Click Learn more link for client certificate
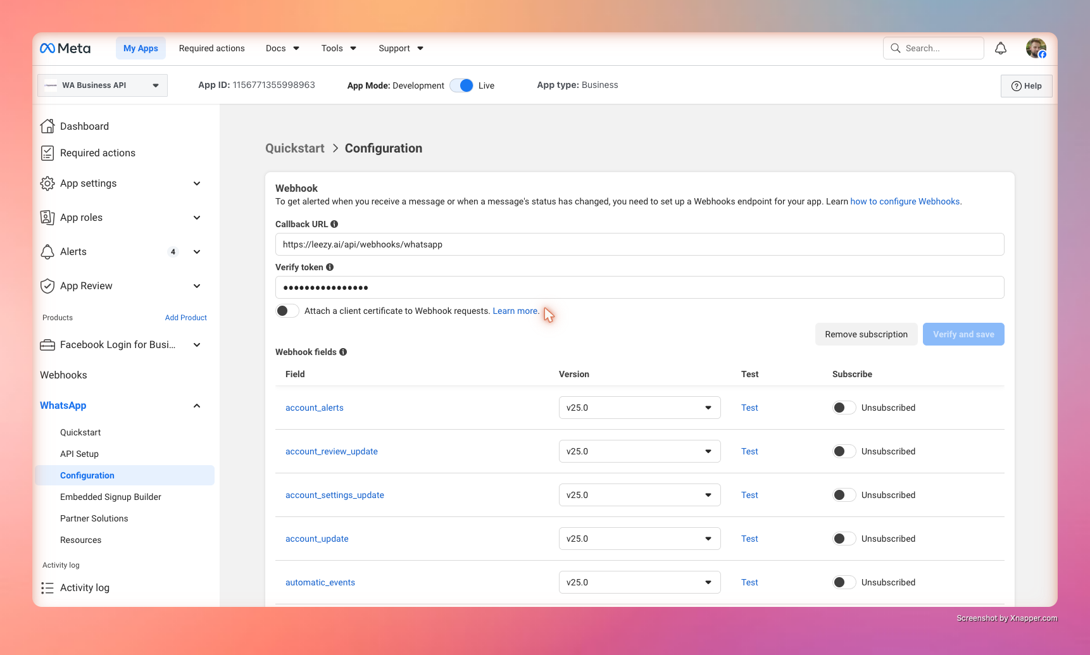Image resolution: width=1090 pixels, height=655 pixels. [x=515, y=311]
